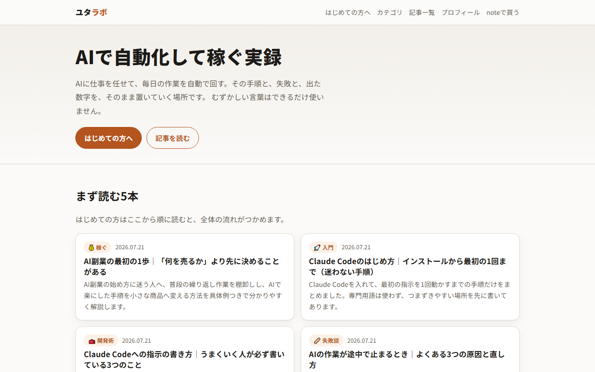
Task: Click the summary starting Claude Codeを入れて
Action: tap(410, 296)
